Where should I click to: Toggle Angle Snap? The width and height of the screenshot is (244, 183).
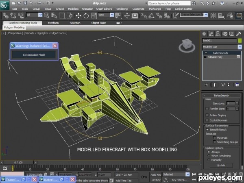tap(152, 15)
